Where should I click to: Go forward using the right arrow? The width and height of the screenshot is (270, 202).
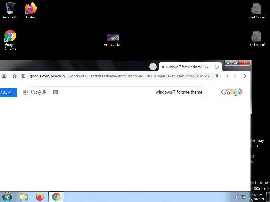244,76
